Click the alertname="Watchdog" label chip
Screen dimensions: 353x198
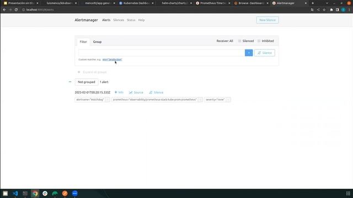coord(90,100)
